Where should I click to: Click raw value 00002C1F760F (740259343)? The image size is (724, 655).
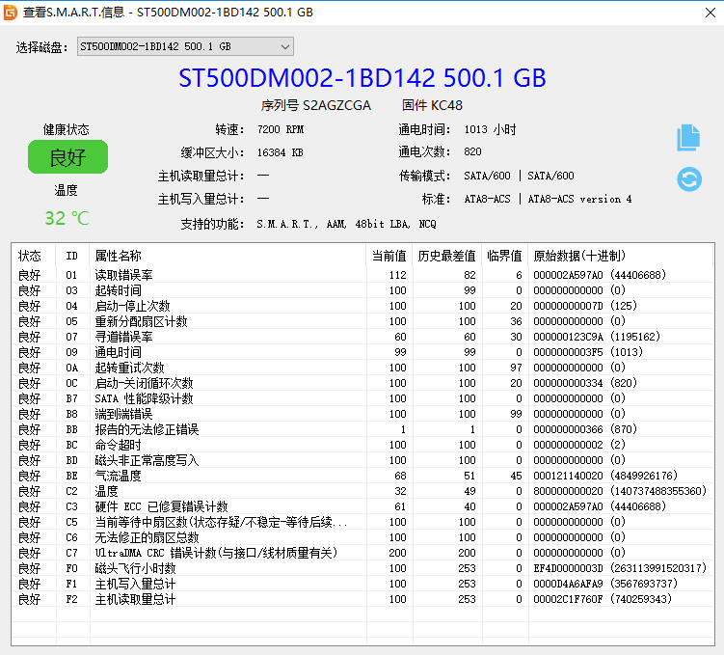click(x=603, y=599)
